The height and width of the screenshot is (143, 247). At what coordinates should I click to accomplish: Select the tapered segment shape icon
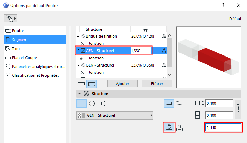pyautogui.click(x=179, y=103)
